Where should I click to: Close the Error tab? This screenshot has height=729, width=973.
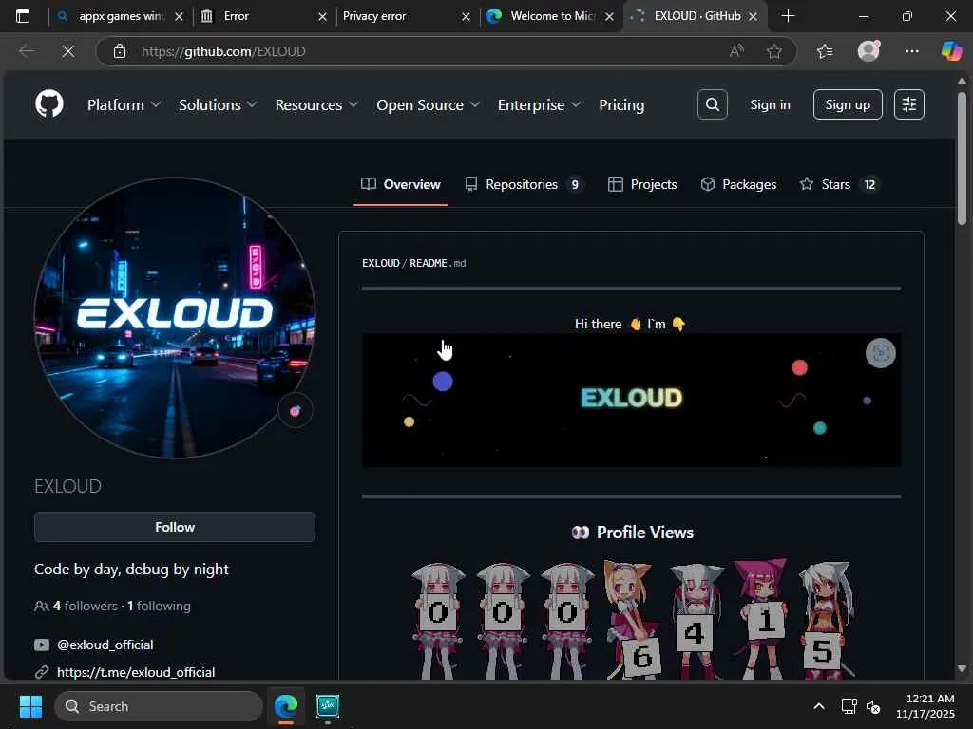pos(323,17)
